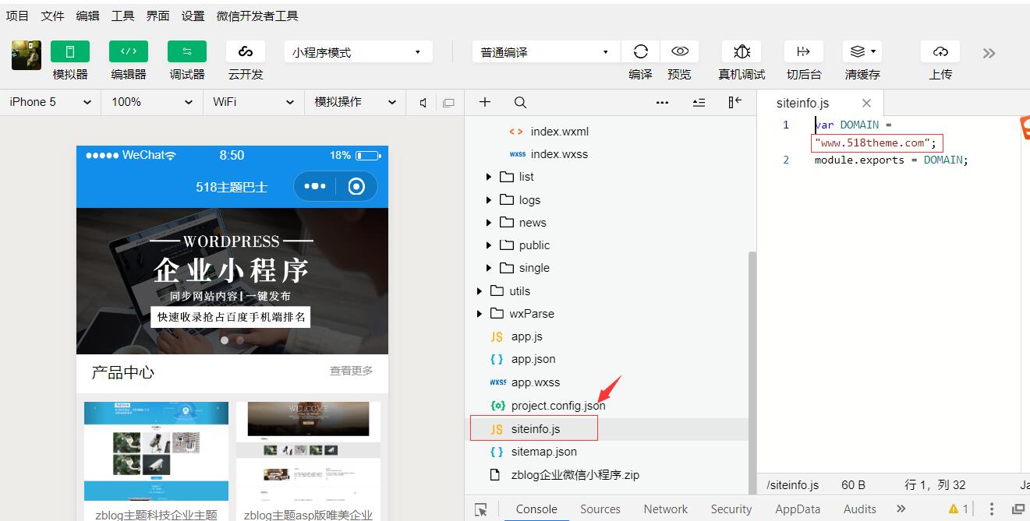Open the 清缓存 clear cache dropdown
The width and height of the screenshot is (1030, 521).
(x=862, y=51)
